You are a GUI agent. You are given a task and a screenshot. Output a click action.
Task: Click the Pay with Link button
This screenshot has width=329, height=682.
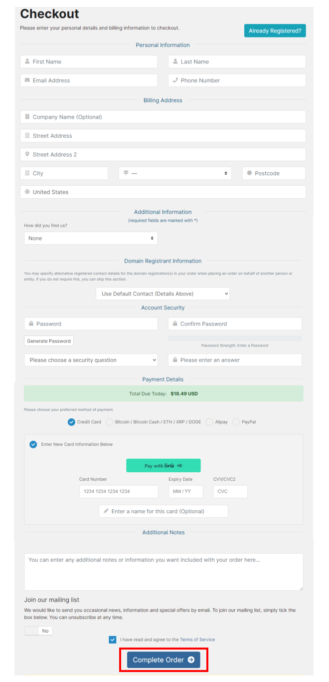[163, 466]
